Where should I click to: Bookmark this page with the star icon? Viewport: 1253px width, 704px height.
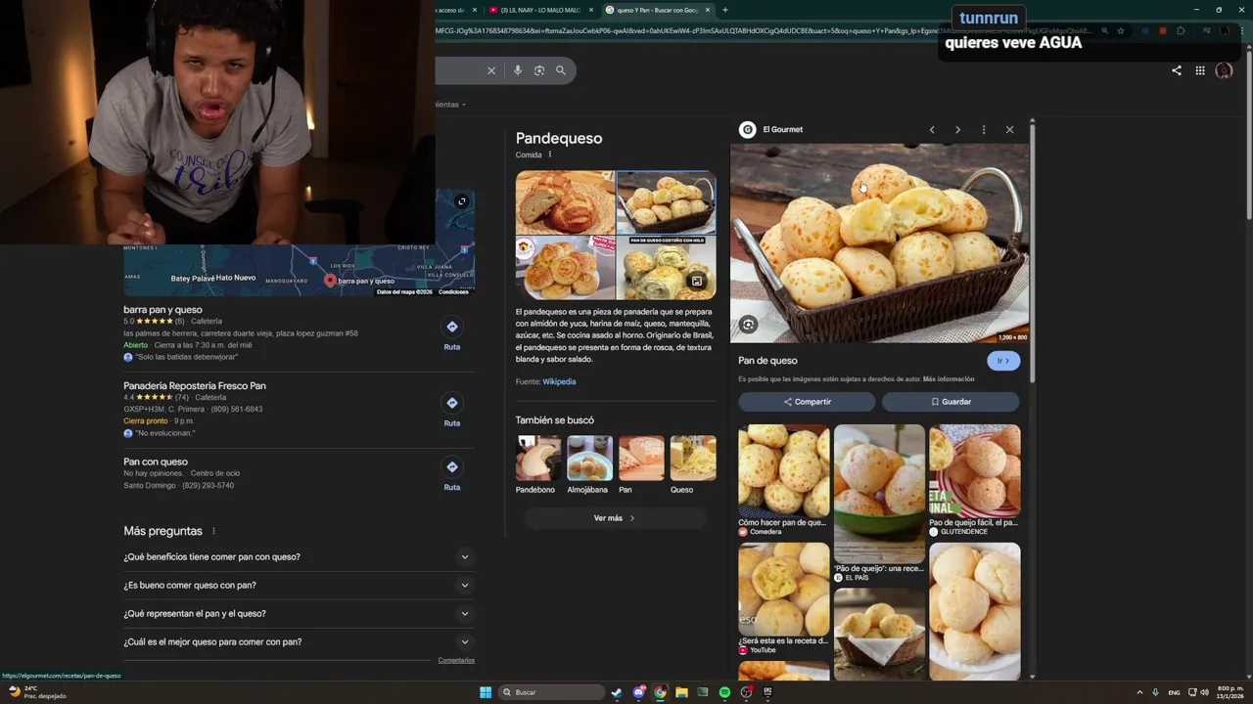[x=1121, y=31]
